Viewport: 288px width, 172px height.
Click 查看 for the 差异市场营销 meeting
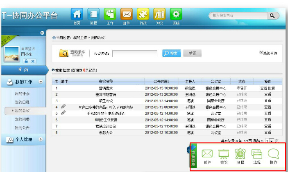coord(268,94)
